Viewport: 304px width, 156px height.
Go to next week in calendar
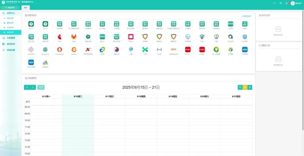click(x=33, y=87)
